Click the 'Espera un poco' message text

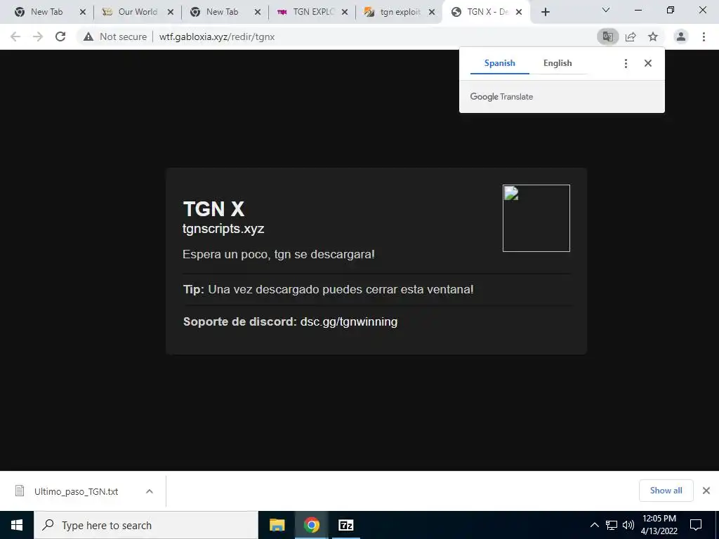click(279, 254)
